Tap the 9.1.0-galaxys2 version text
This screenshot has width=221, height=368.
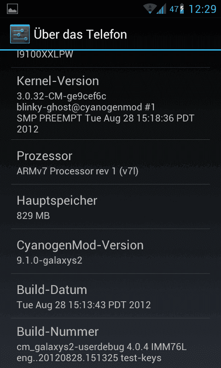tap(50, 260)
